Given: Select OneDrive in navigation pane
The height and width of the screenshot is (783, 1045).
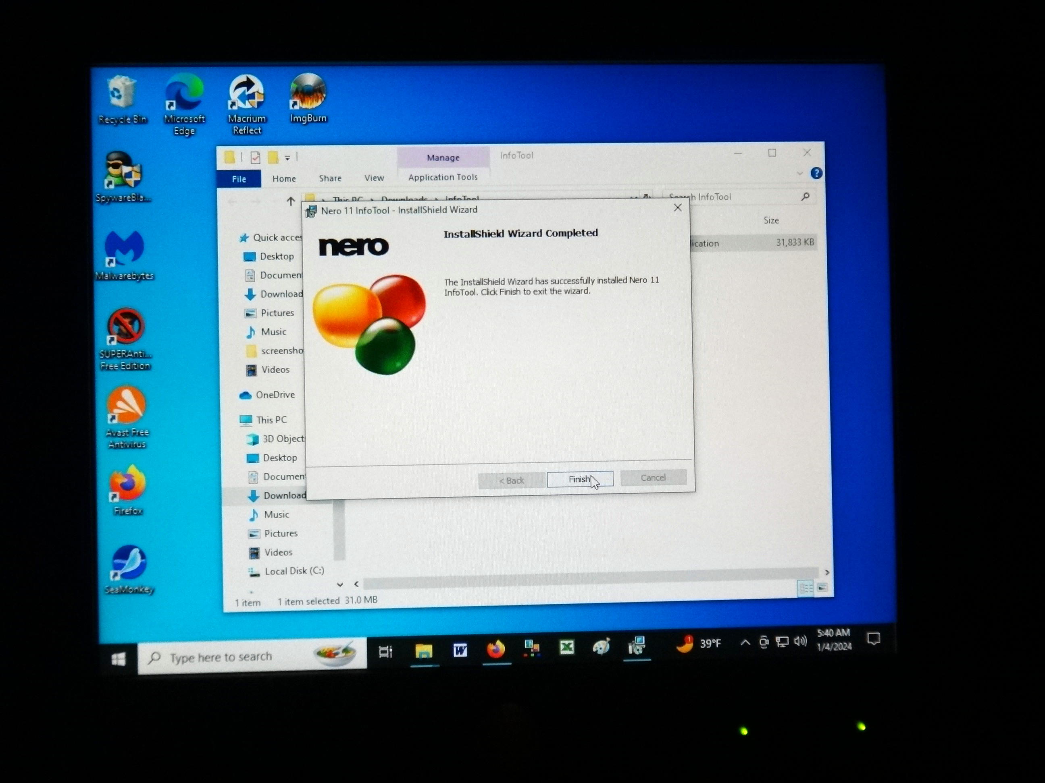Looking at the screenshot, I should tap(267, 395).
